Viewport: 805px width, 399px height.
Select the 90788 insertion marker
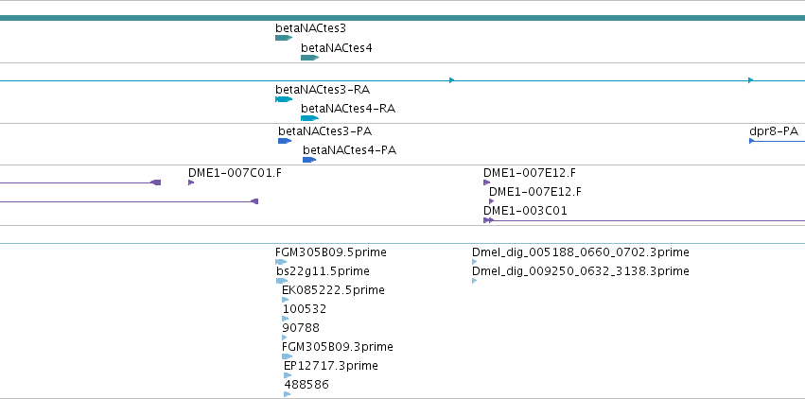pyautogui.click(x=285, y=338)
